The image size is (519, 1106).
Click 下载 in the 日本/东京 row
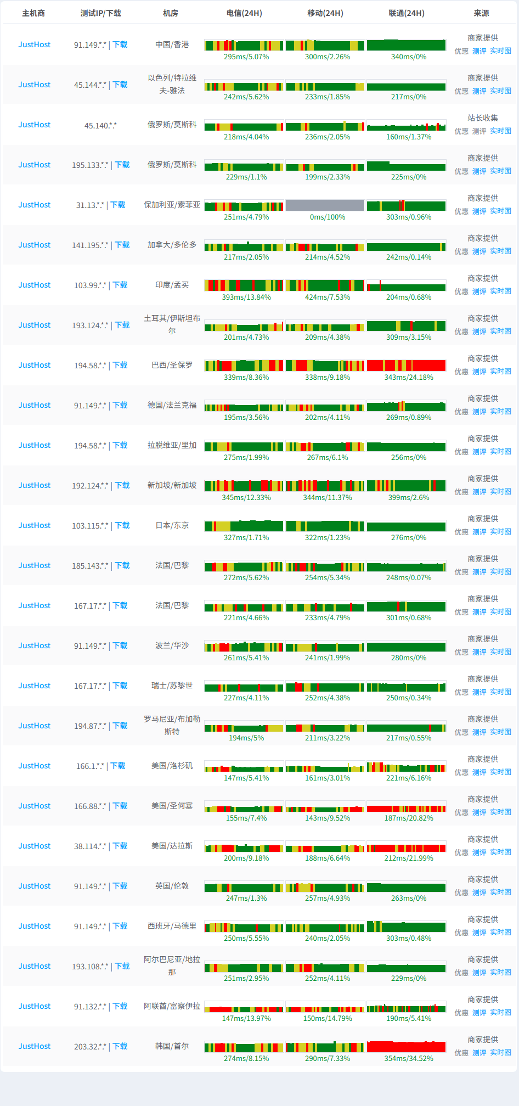122,525
